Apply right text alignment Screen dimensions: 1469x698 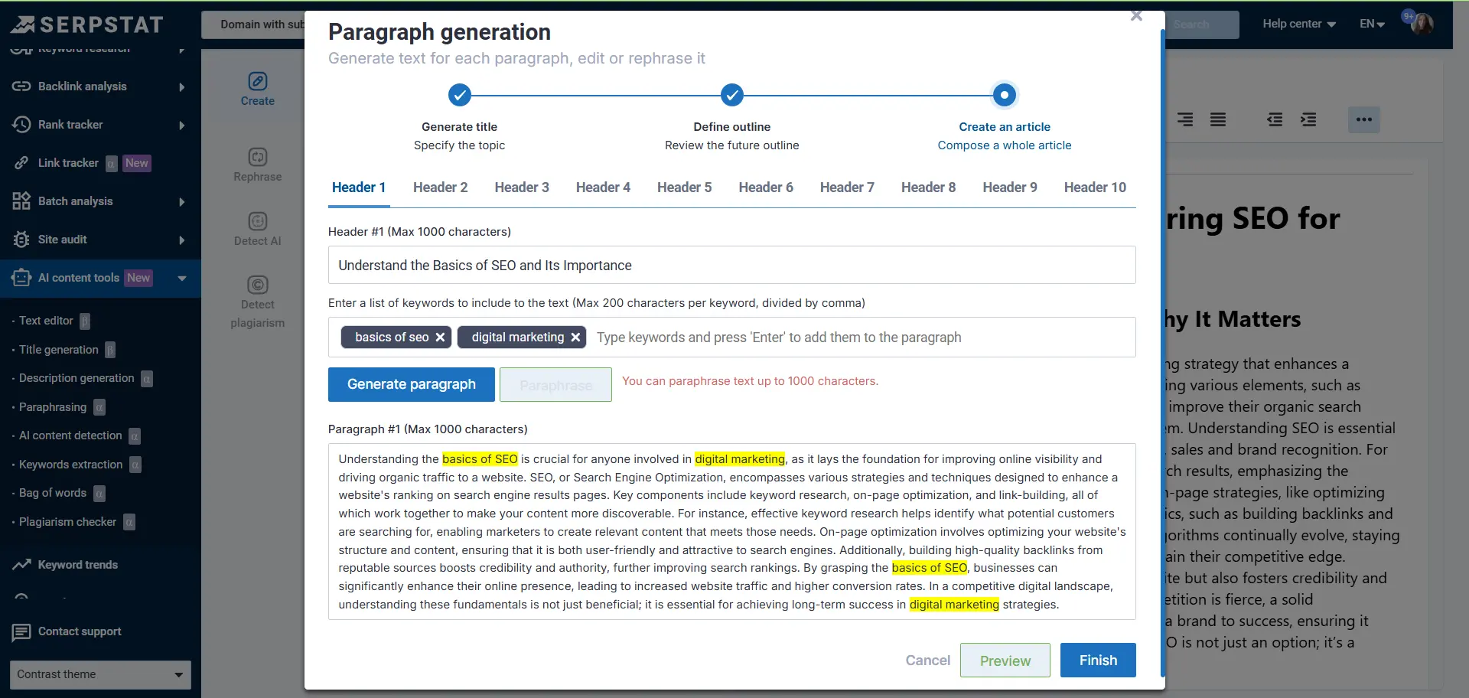(1184, 119)
